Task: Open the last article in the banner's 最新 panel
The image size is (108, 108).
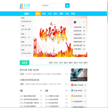Action: (78, 49)
